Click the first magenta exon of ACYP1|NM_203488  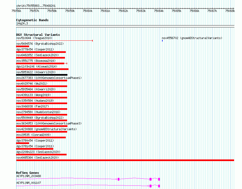119,179
